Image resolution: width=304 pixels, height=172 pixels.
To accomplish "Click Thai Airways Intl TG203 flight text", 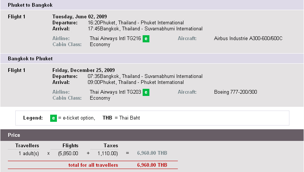I will (115, 92).
